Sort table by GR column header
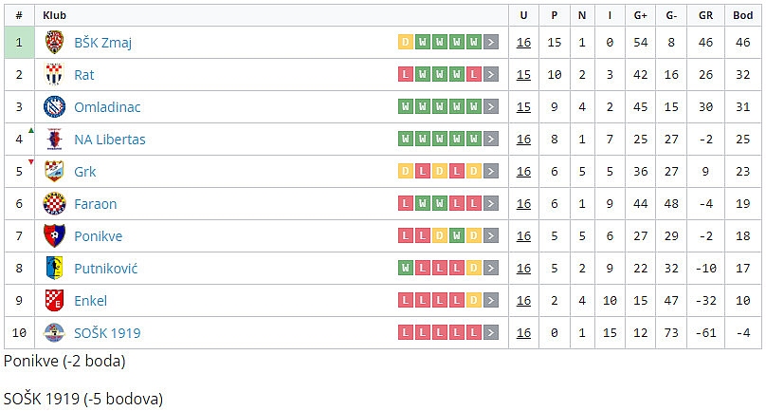Viewport: 766px width, 411px height. 704,15
